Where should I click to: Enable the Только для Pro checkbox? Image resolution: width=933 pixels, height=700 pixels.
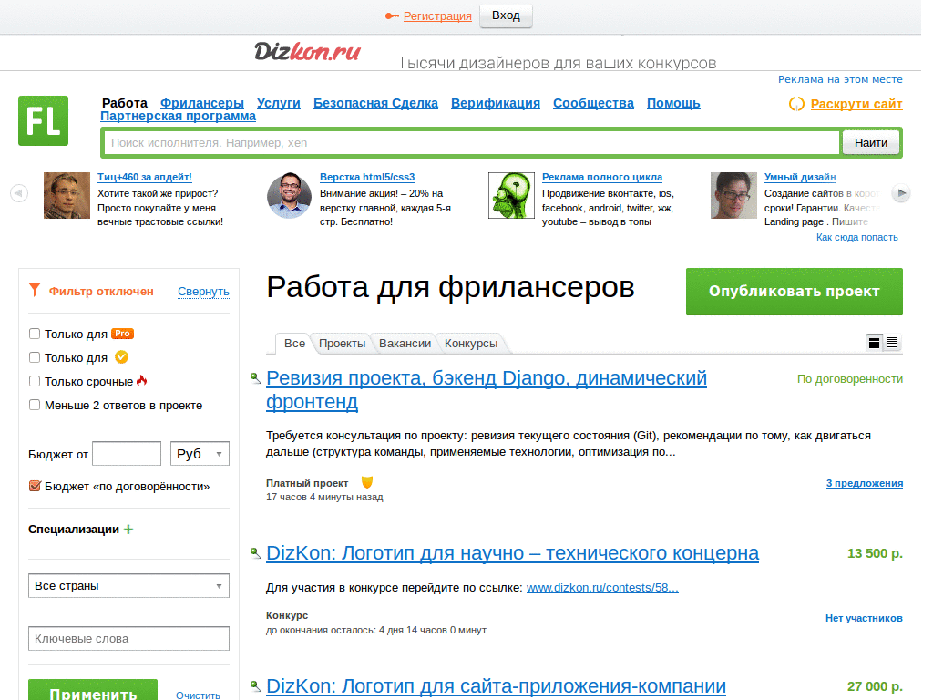(x=35, y=334)
